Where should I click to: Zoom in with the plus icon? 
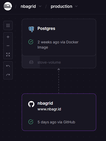pos(8,37)
